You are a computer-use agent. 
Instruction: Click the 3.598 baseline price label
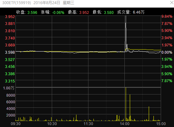tap(10, 52)
